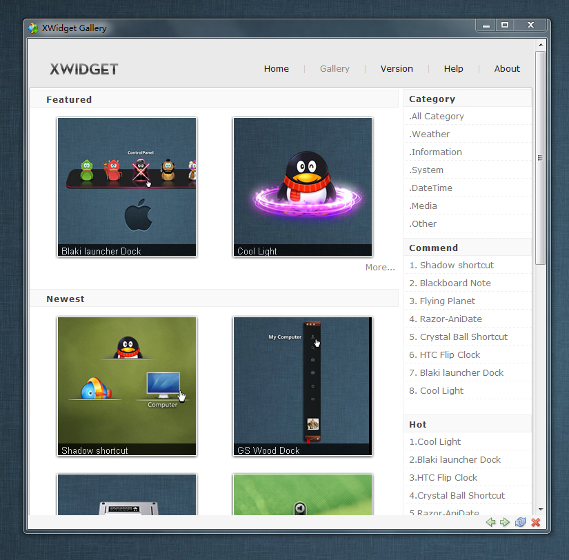Open Commend item 8. Cool Light

(436, 391)
